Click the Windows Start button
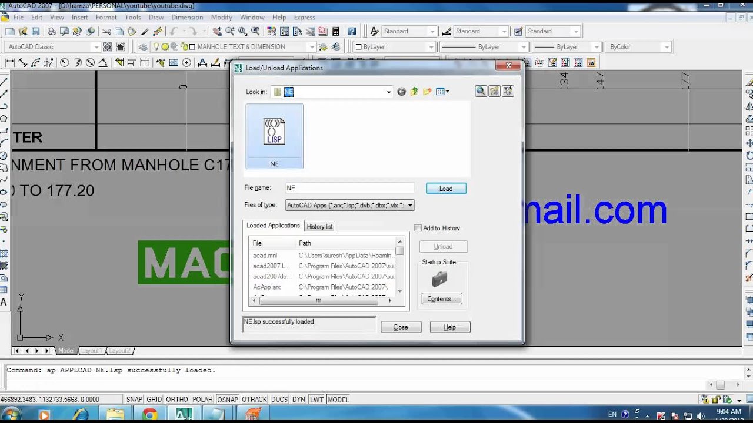The height and width of the screenshot is (423, 753). click(x=11, y=415)
